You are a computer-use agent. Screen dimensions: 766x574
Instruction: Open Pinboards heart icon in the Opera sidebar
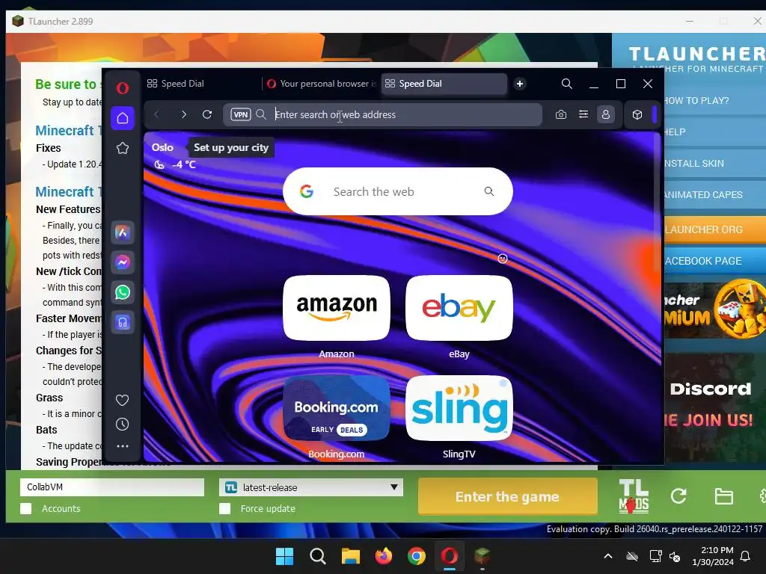pyautogui.click(x=122, y=401)
